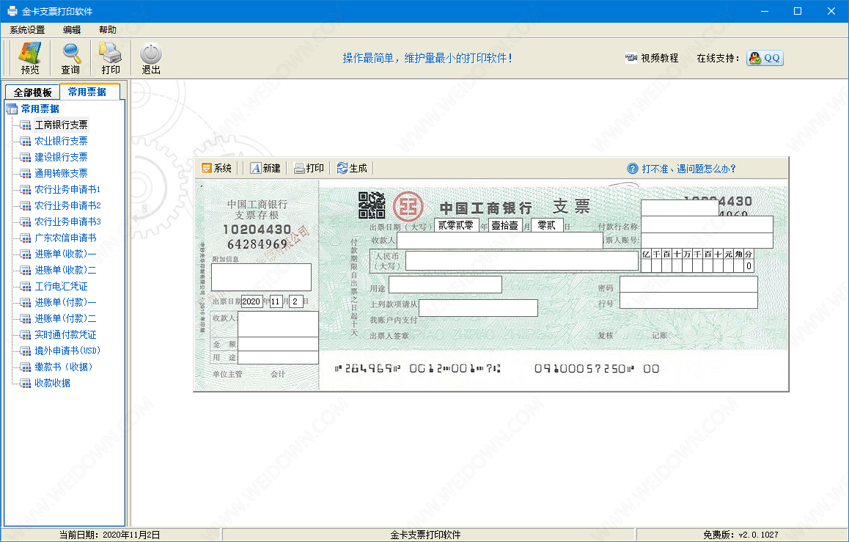
Task: Open the 视频教程 video tutorial link
Action: [x=652, y=58]
